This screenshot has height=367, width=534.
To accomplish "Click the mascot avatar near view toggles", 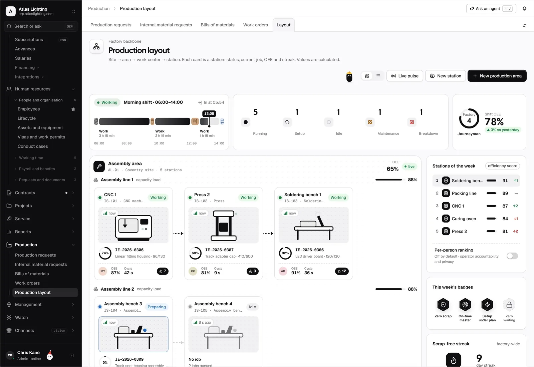I will pos(349,77).
